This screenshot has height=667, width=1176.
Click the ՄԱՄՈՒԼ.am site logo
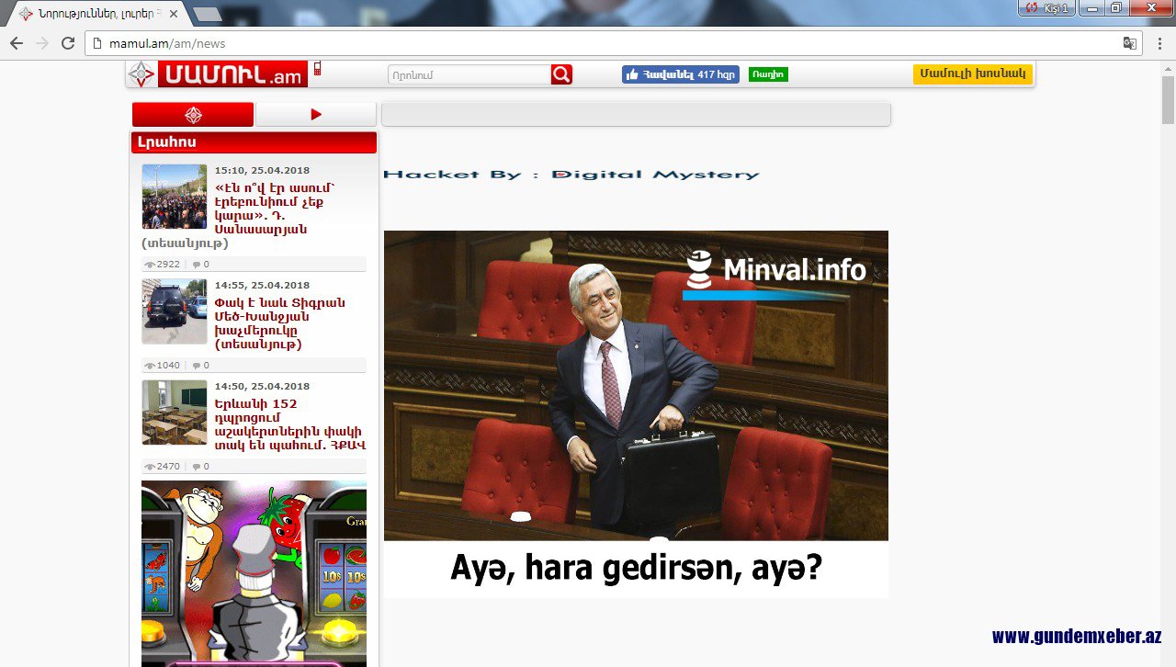[x=217, y=74]
